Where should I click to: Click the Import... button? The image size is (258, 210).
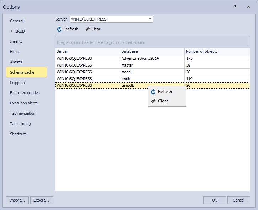point(17,200)
